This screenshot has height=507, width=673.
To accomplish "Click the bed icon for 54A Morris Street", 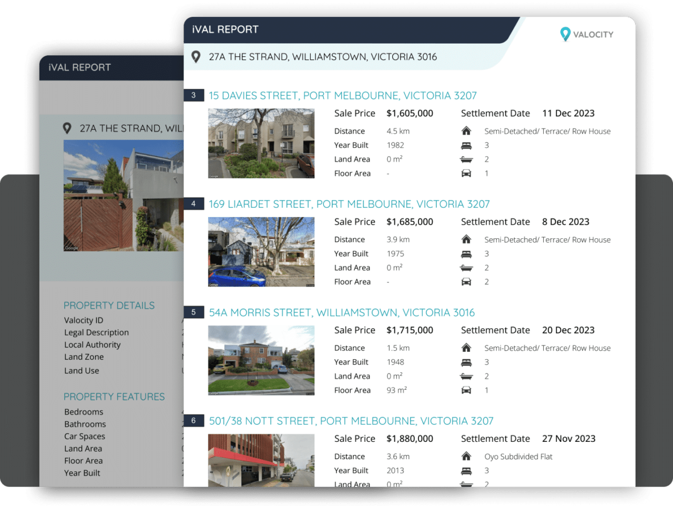I will [x=466, y=362].
